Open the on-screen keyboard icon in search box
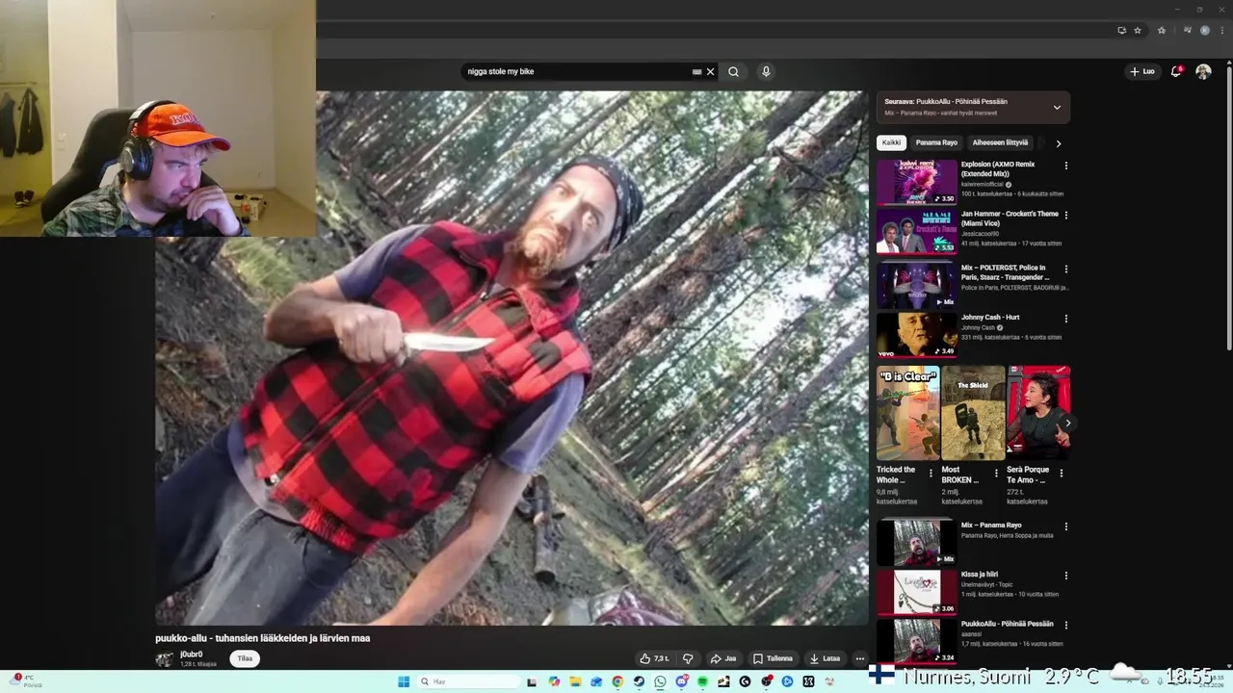This screenshot has width=1233, height=693. point(696,71)
